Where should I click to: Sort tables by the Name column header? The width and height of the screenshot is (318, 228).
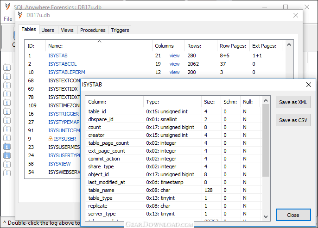tap(99, 46)
